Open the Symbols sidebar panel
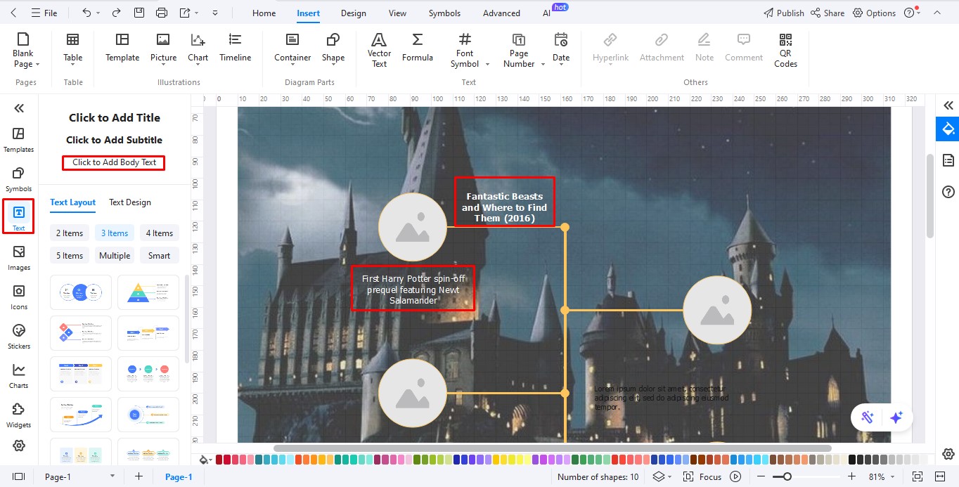The width and height of the screenshot is (959, 487). click(x=19, y=178)
